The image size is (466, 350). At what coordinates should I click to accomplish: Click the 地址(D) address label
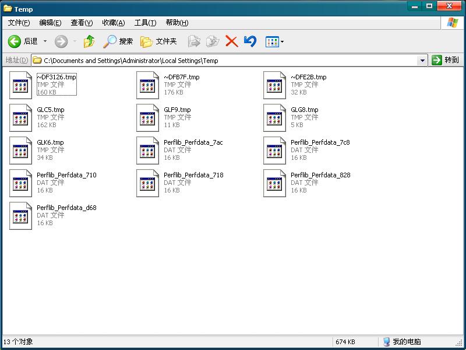point(17,60)
